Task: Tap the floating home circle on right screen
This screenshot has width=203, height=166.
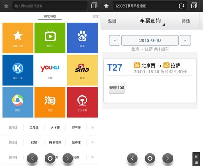Action: [x=150, y=158]
